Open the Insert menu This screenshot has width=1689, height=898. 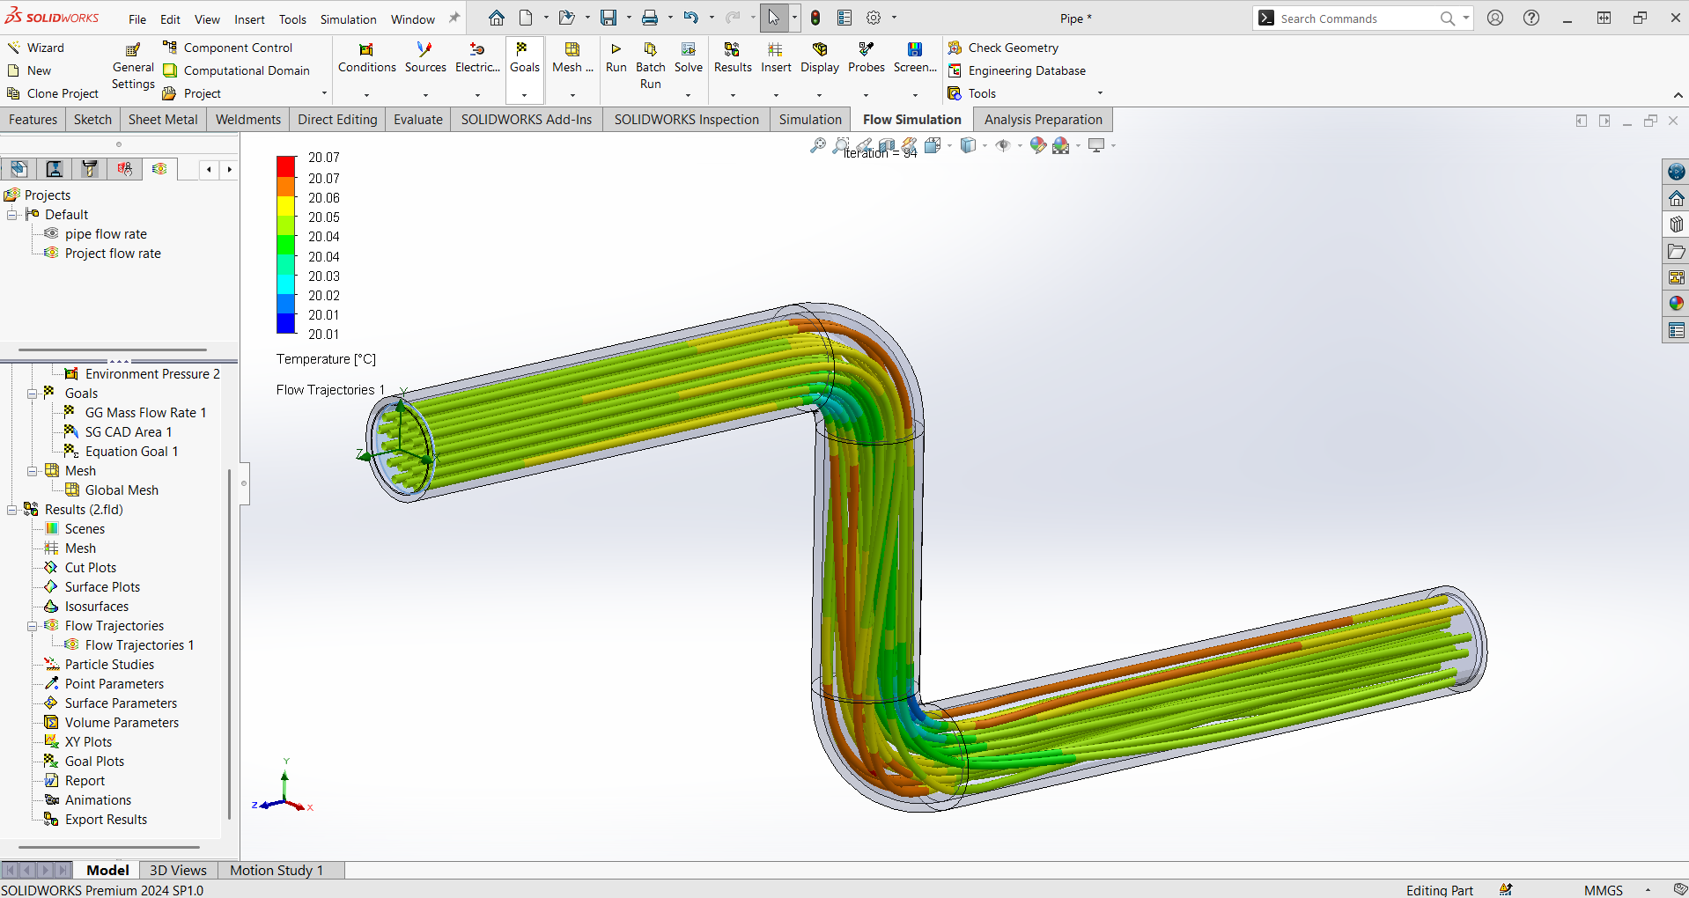click(249, 19)
